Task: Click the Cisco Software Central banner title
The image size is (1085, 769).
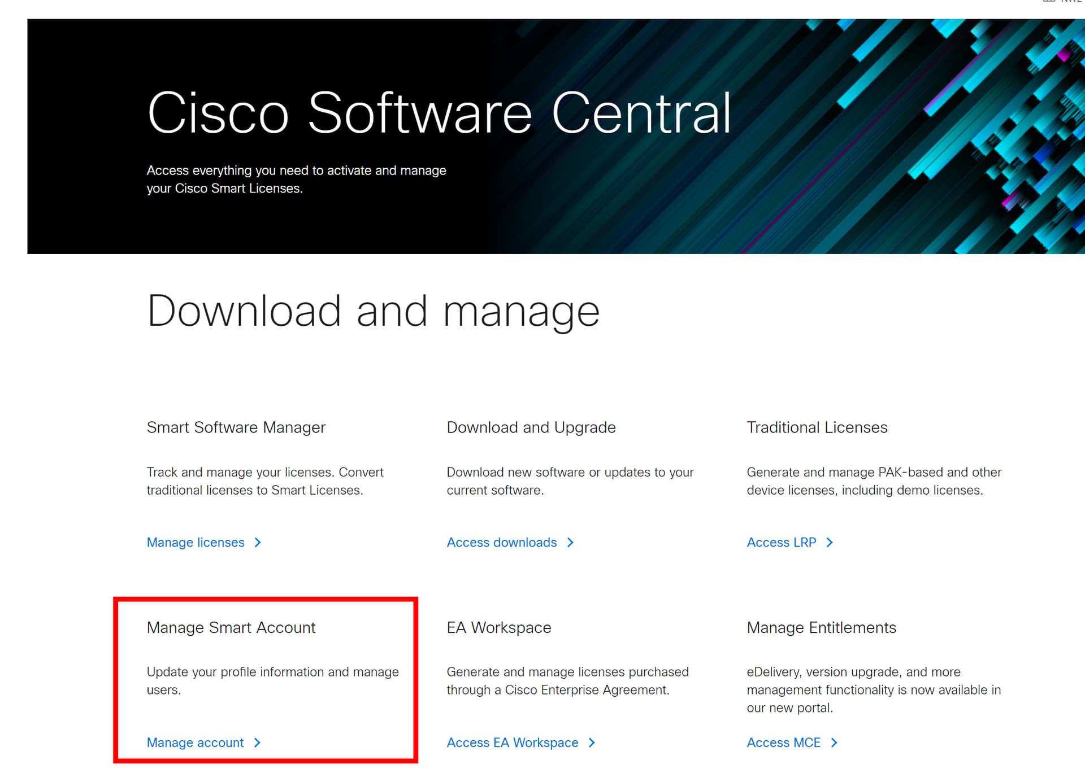Action: pos(439,113)
